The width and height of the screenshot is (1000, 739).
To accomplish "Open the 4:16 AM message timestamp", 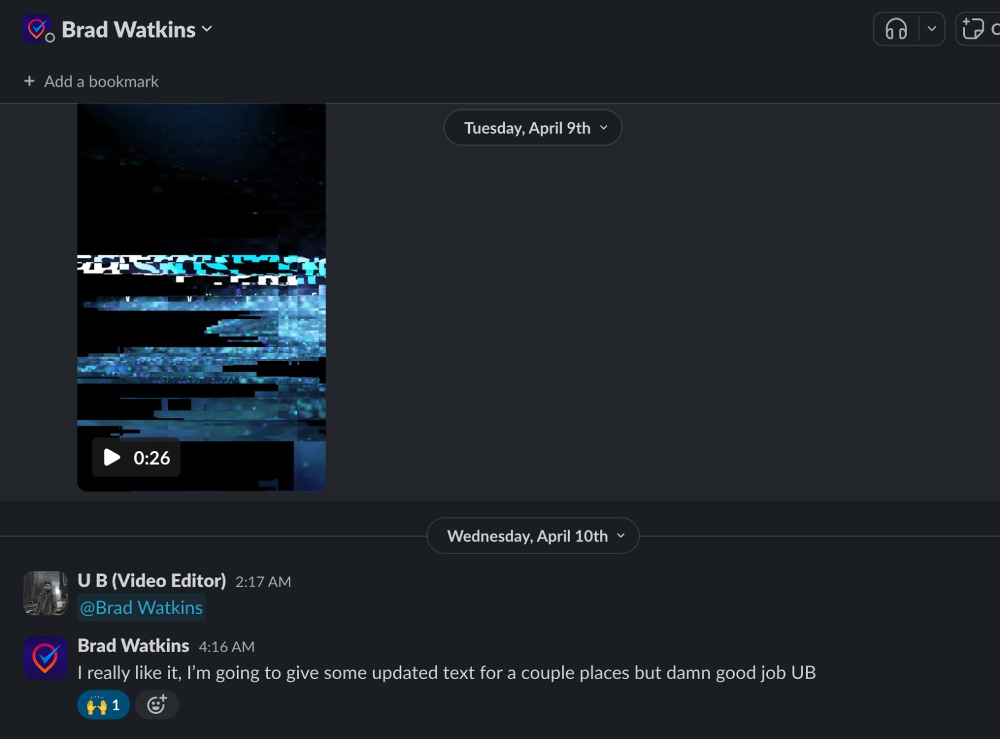I will coord(226,647).
